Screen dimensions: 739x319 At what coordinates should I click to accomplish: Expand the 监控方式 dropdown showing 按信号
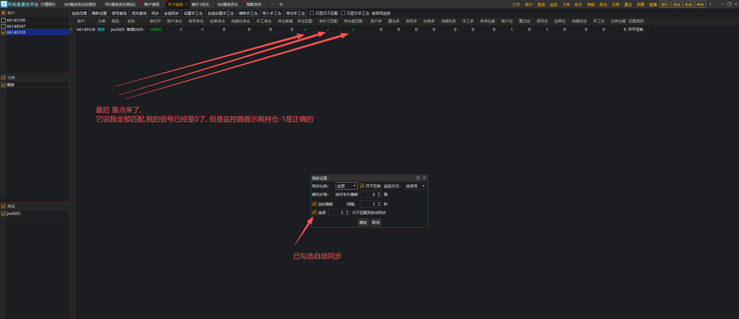pos(415,186)
